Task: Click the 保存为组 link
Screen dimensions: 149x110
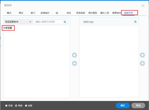Action: [88, 22]
